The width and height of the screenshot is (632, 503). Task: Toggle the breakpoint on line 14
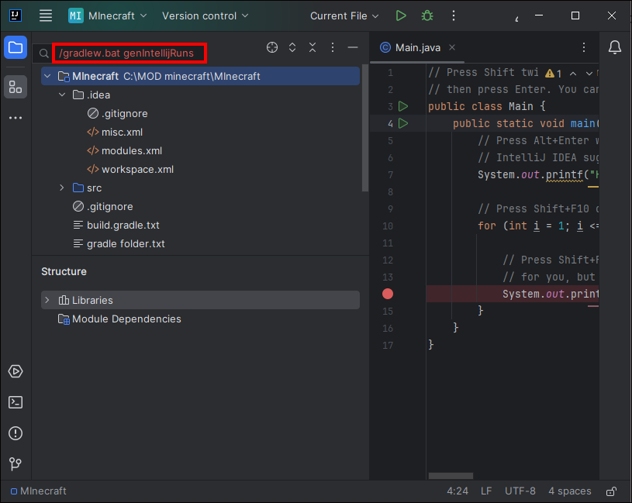coord(388,294)
